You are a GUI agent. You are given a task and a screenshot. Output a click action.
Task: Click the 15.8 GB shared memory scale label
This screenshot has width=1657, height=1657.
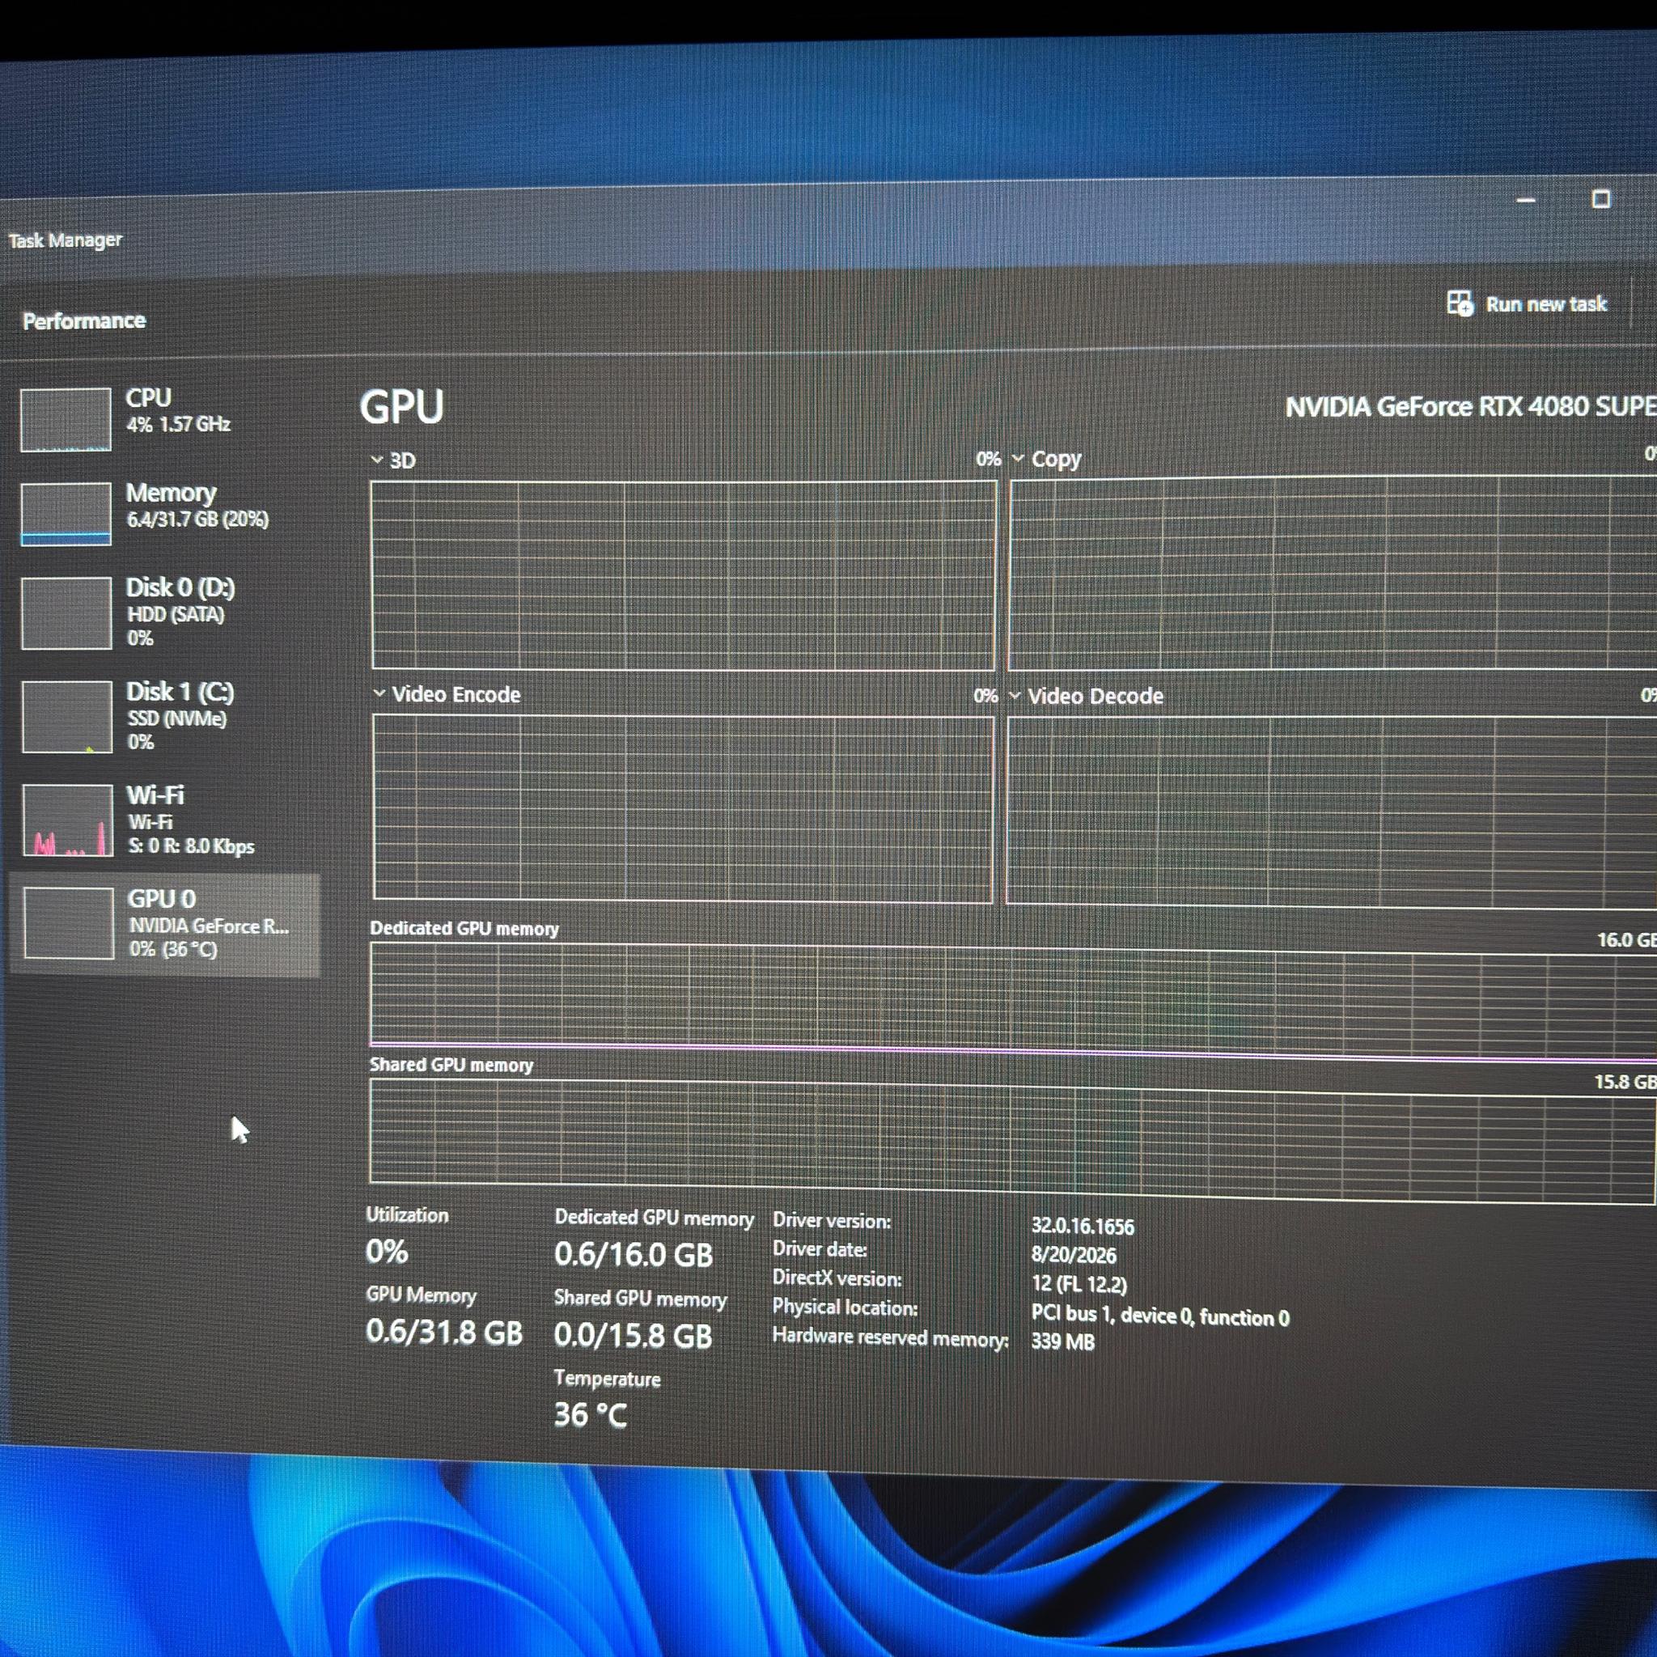(x=1625, y=1082)
